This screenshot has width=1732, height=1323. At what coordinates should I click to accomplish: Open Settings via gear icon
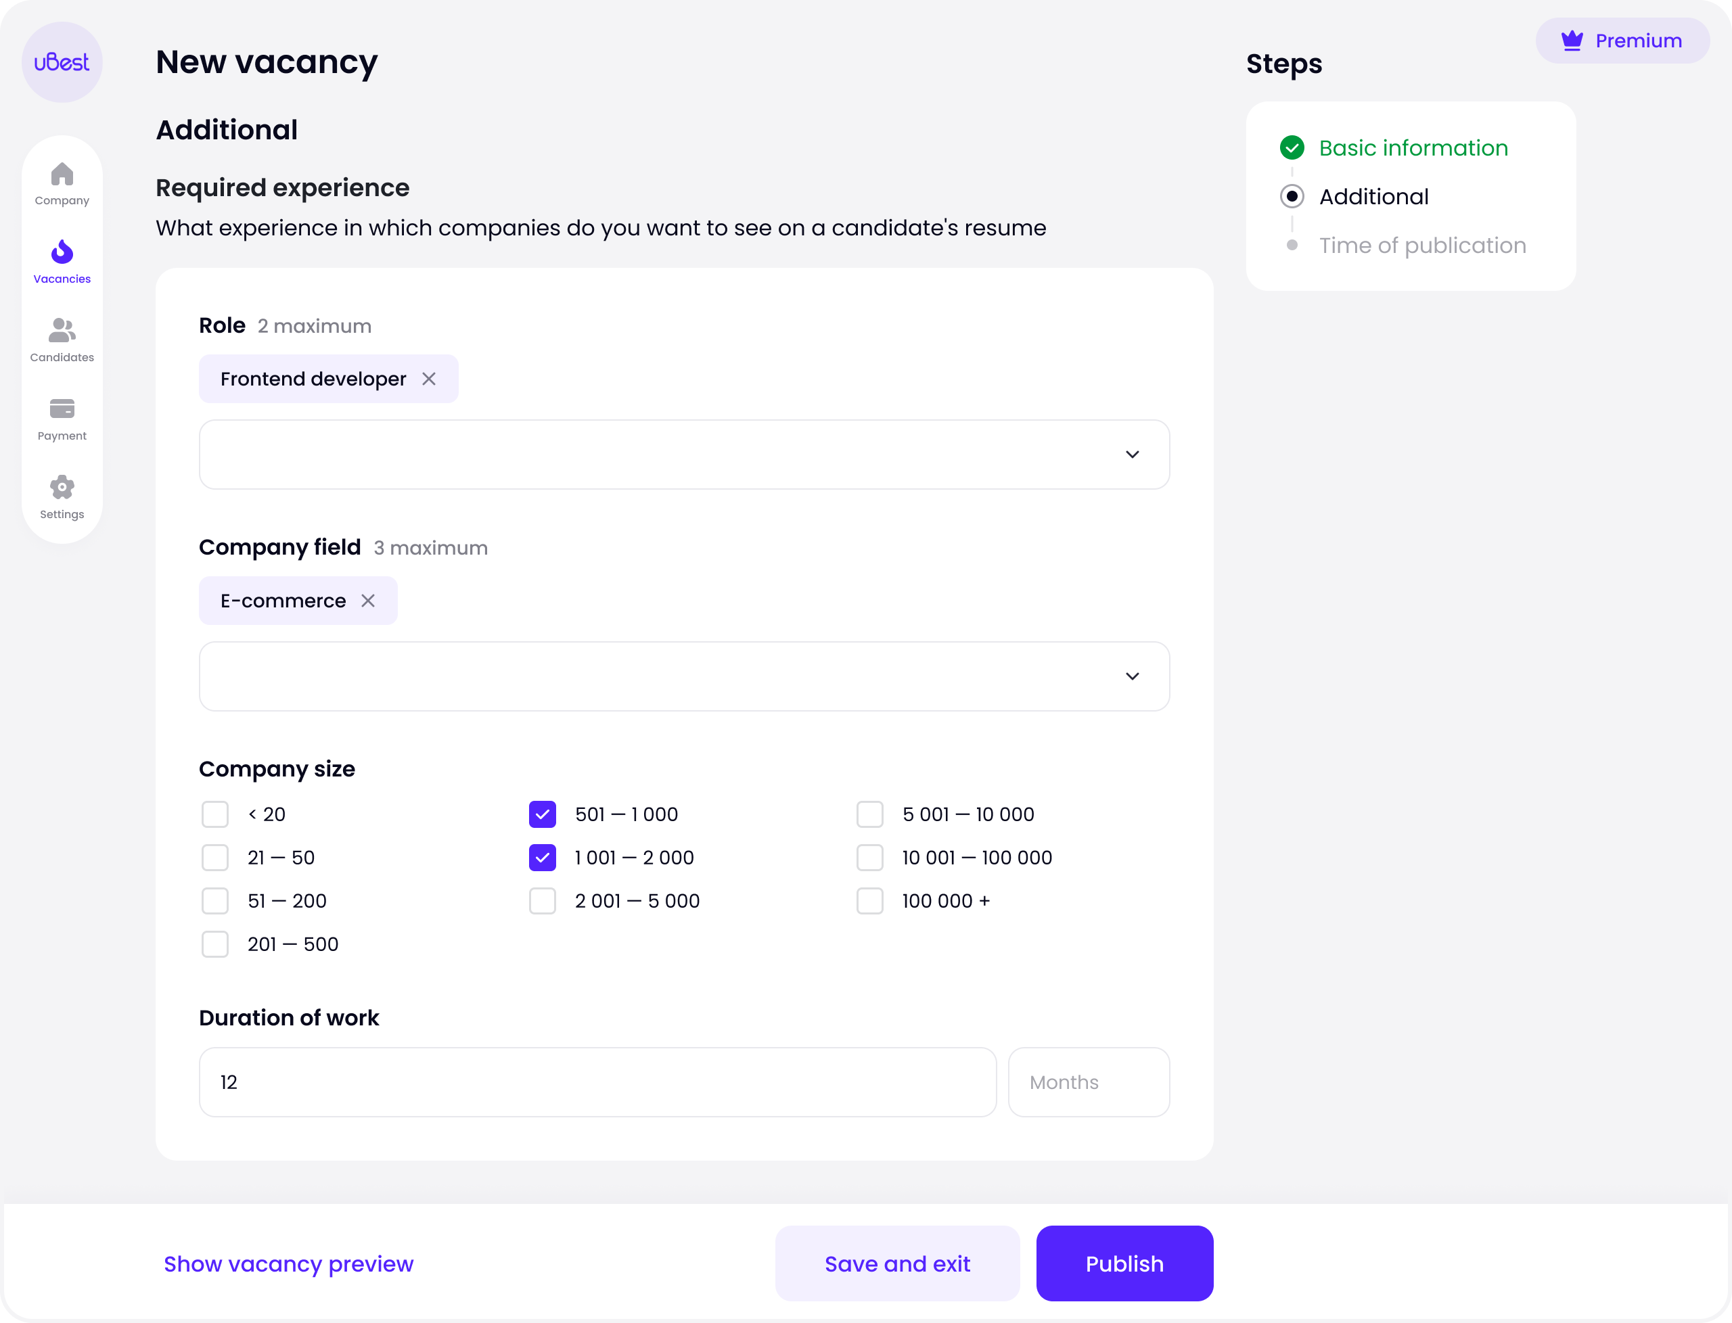click(62, 487)
